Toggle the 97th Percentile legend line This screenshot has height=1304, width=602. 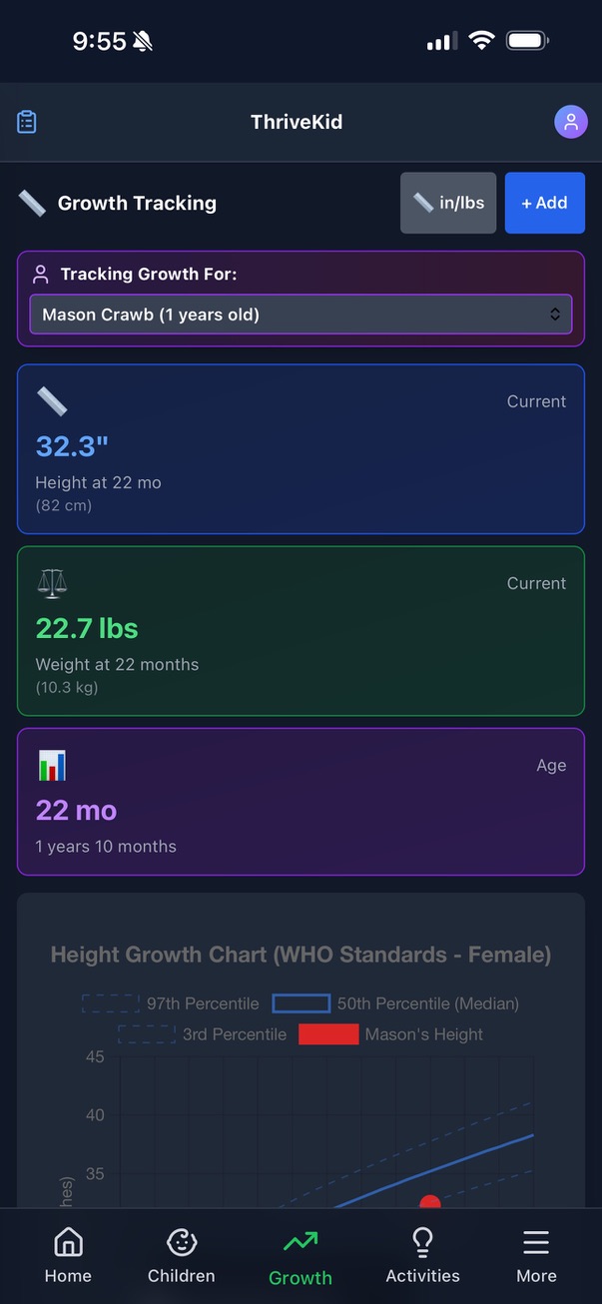(x=110, y=1003)
